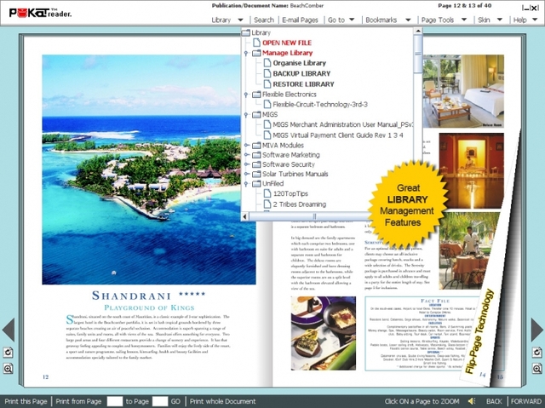Viewport: 545px width, 408px height.
Task: Click the Print from Page input field
Action: coord(115,401)
